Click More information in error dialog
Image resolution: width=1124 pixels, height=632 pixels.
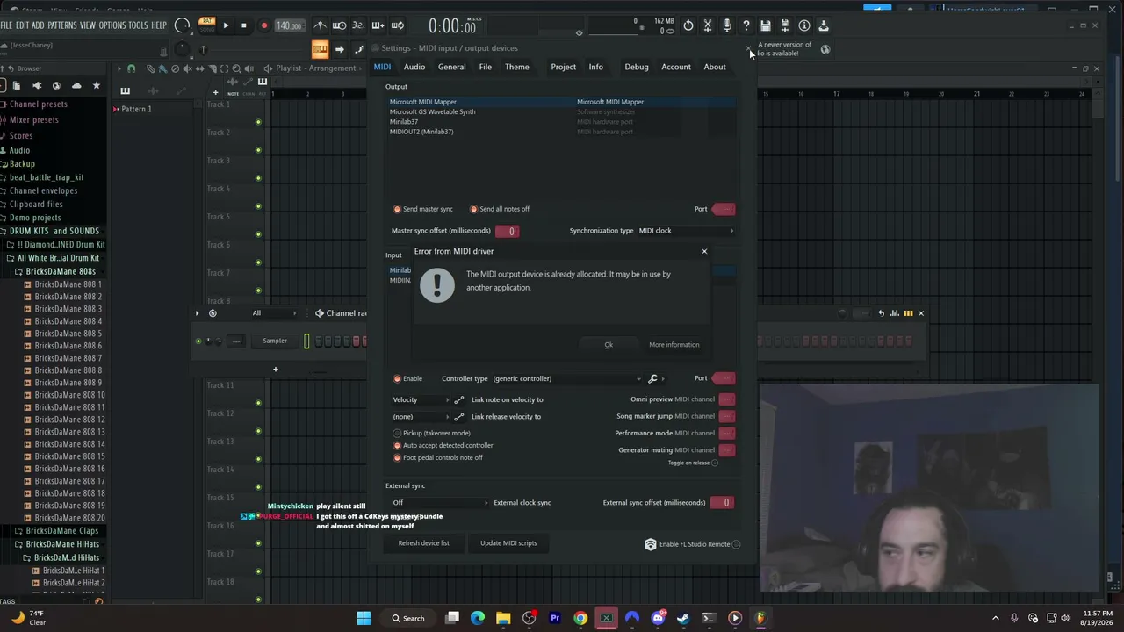tap(674, 345)
